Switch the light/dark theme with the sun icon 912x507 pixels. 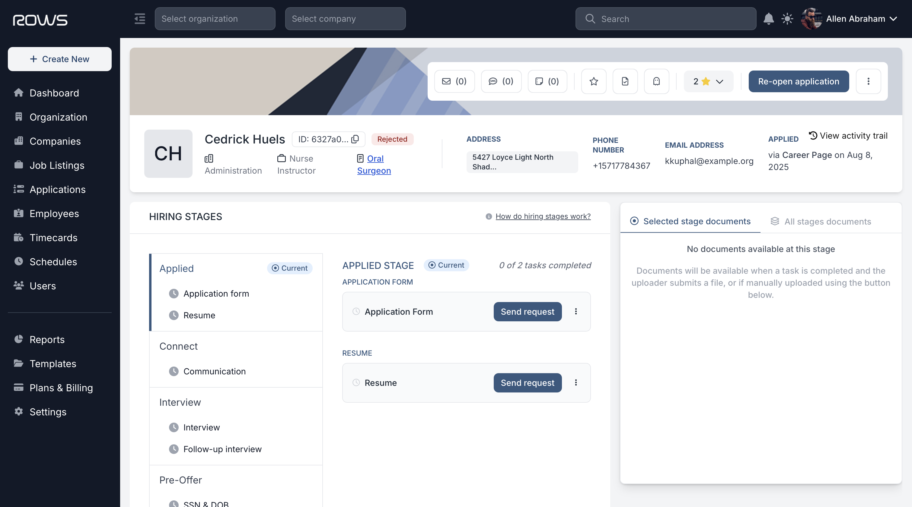[787, 19]
